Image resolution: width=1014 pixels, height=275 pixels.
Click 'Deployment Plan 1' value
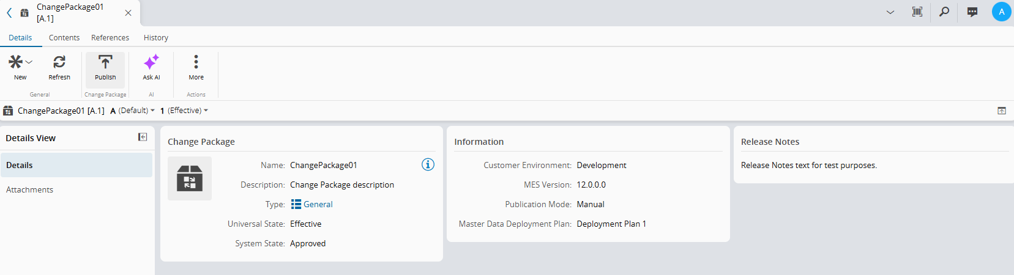tap(611, 224)
